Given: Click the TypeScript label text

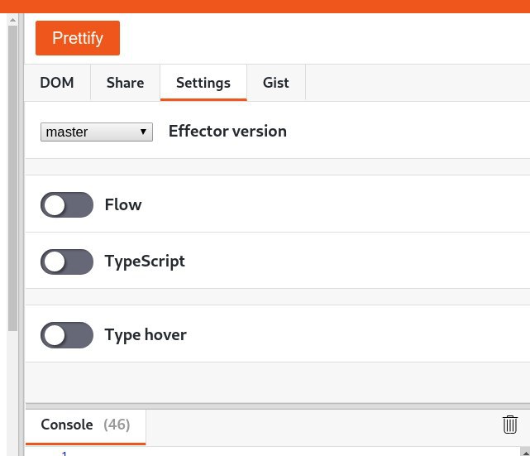Looking at the screenshot, I should (x=145, y=262).
